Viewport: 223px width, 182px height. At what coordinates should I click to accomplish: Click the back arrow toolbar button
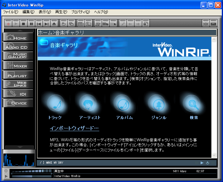click(x=130, y=23)
